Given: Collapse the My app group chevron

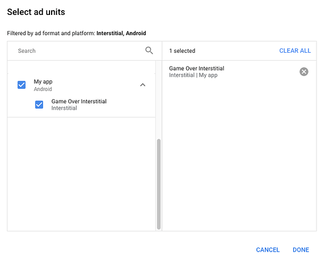Looking at the screenshot, I should tap(143, 85).
